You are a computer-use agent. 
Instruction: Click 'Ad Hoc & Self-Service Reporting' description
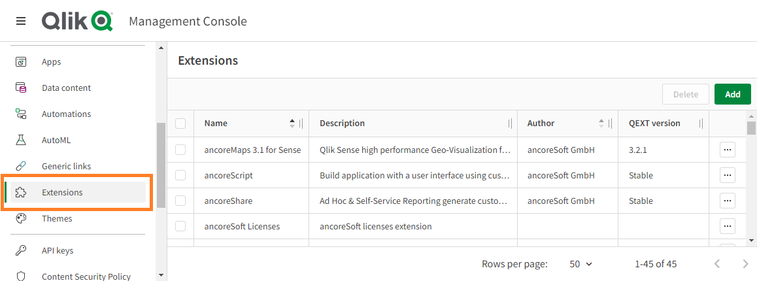tap(414, 201)
